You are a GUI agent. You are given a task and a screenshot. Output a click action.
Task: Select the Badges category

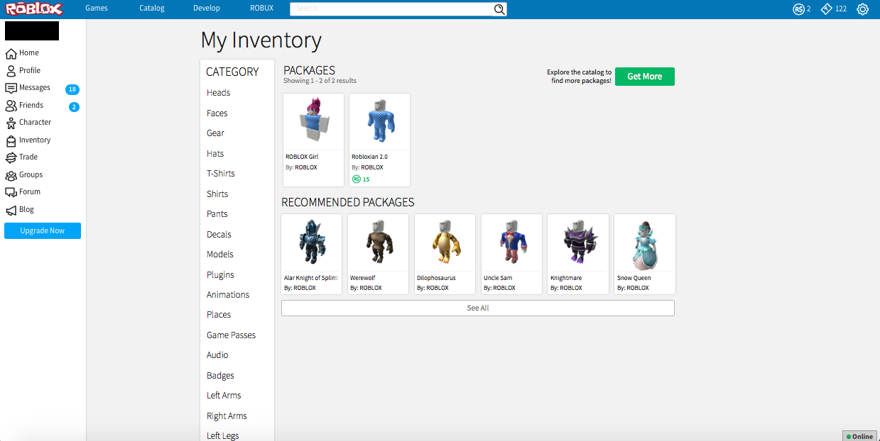click(220, 376)
